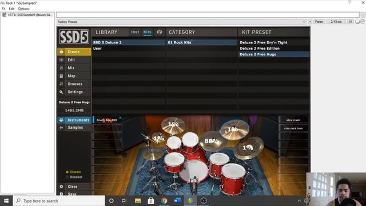Select the Classic snare articulation
366x206 pixels.
(x=73, y=172)
